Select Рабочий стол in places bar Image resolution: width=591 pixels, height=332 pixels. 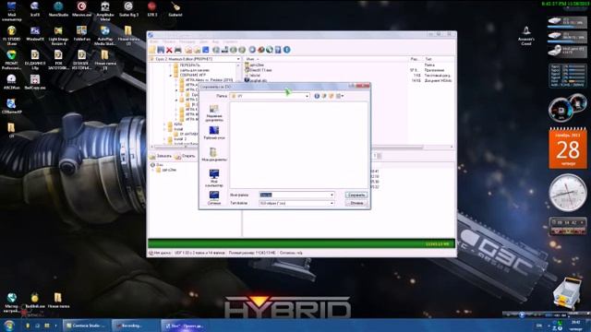coord(214,133)
